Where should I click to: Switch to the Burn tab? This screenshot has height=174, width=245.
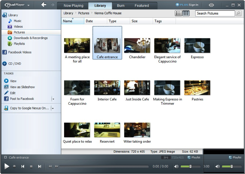[x=121, y=6]
